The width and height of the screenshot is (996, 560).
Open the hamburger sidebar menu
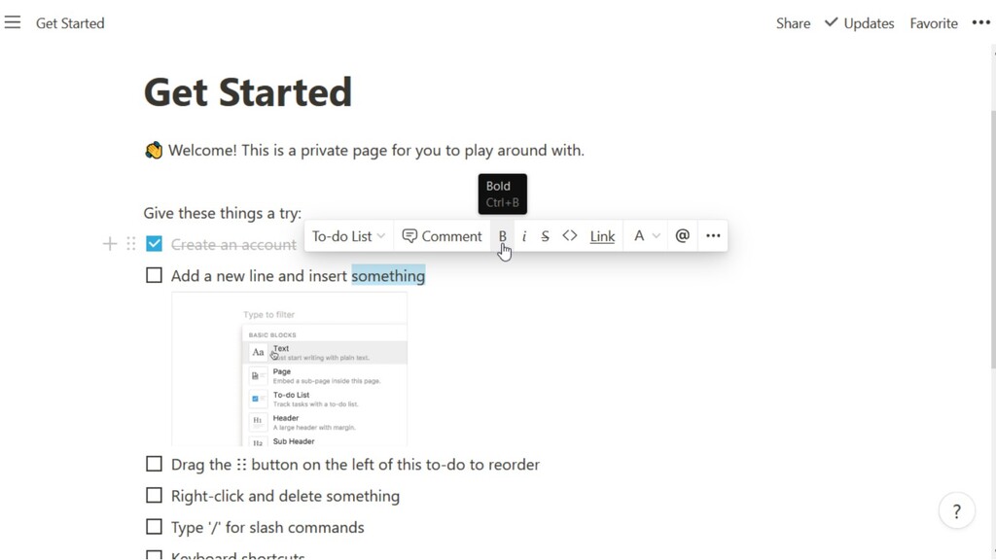click(x=12, y=23)
